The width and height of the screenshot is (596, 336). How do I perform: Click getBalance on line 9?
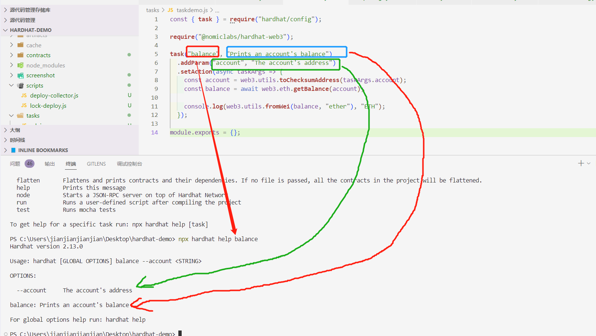click(311, 89)
